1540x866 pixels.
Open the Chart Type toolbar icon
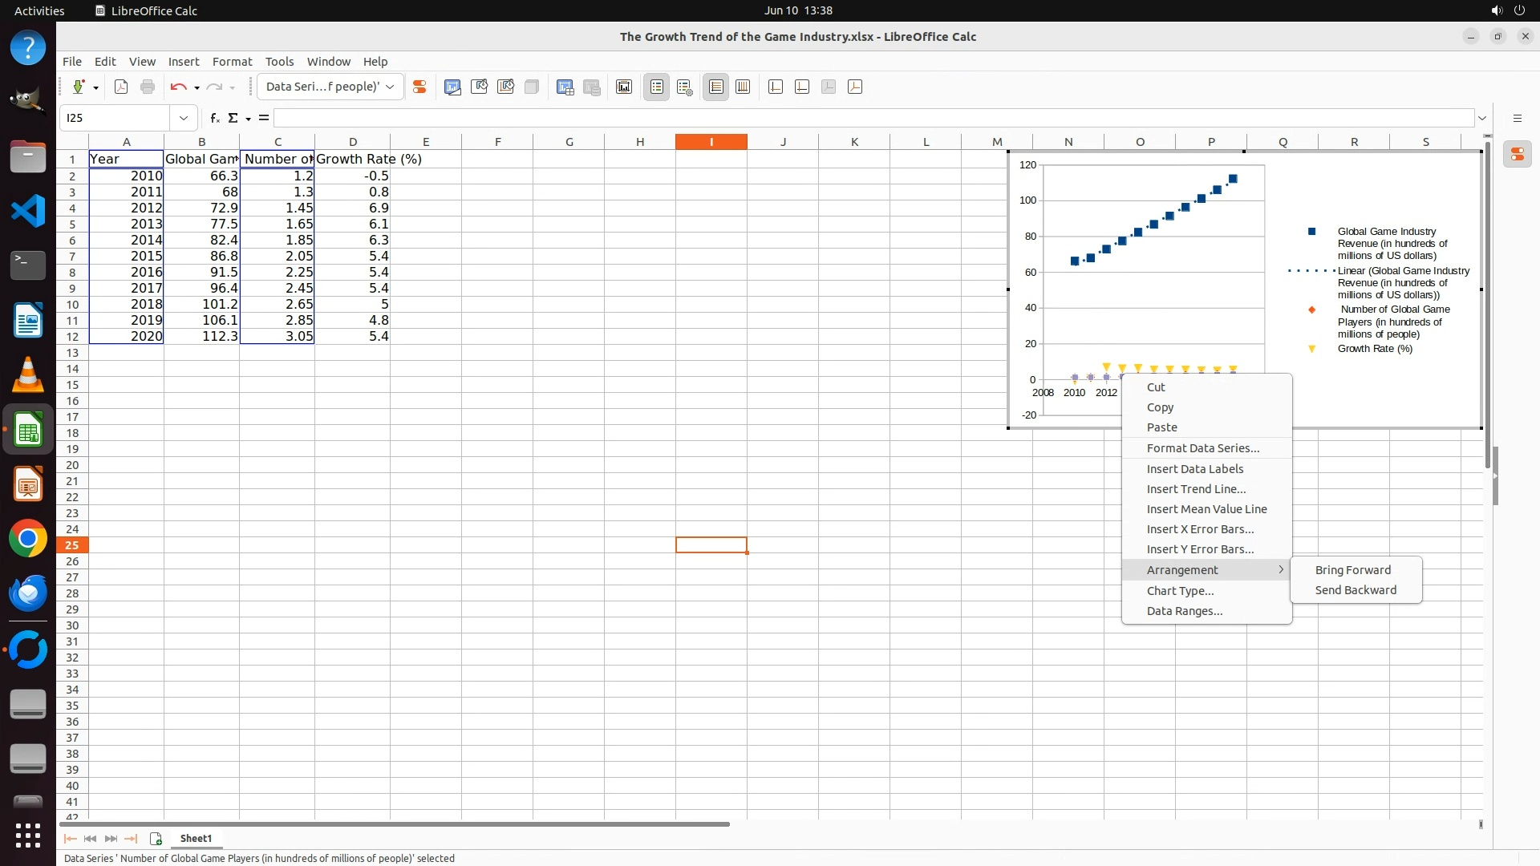coord(452,87)
